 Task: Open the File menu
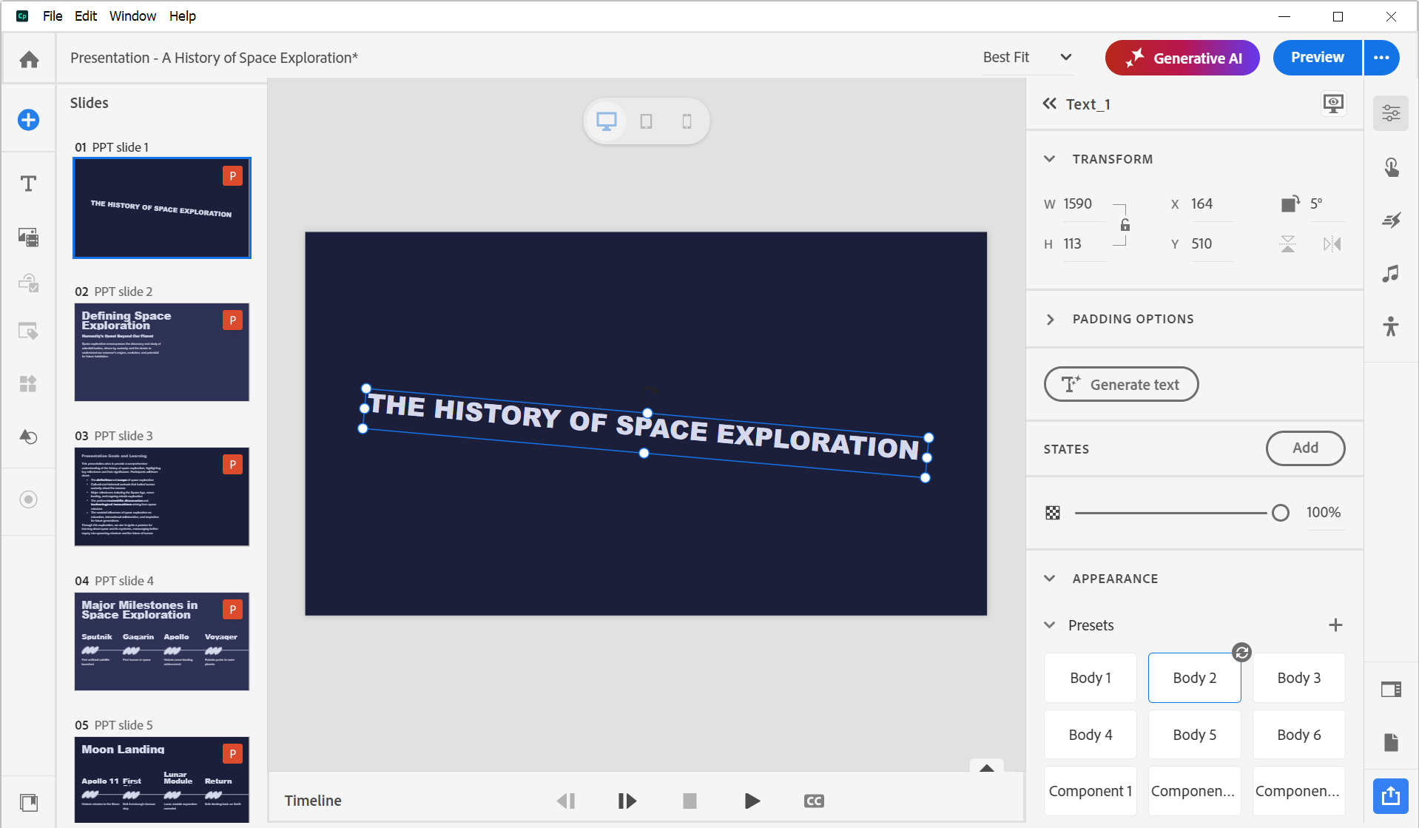(x=53, y=16)
